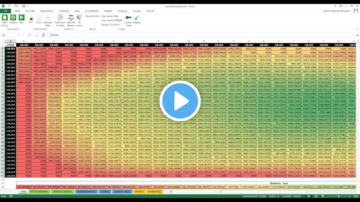Open the Name Box dropdown
This screenshot has width=360, height=202.
tap(19, 35)
